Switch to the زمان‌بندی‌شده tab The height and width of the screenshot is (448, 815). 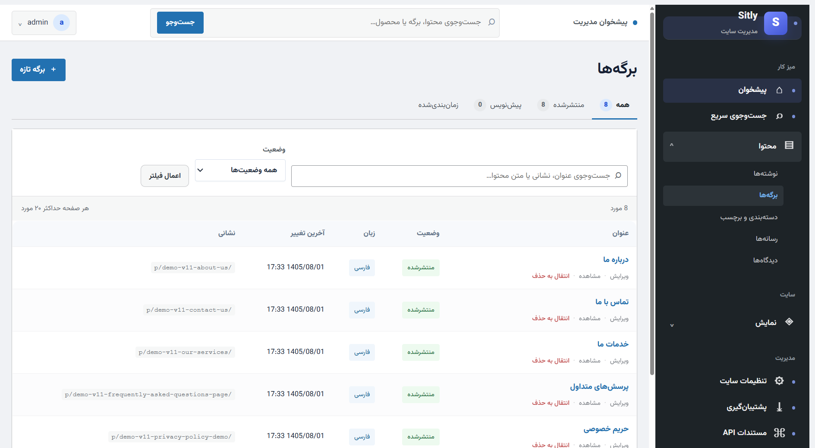(438, 105)
